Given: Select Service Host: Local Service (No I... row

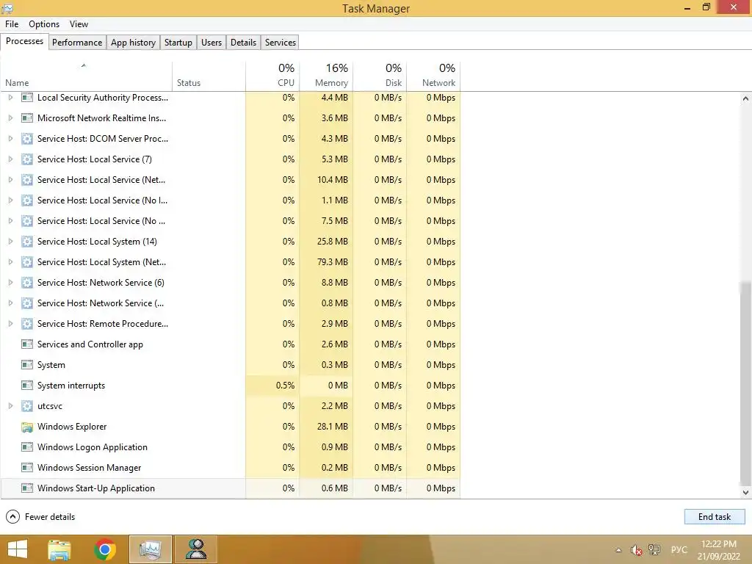Looking at the screenshot, I should (230, 200).
